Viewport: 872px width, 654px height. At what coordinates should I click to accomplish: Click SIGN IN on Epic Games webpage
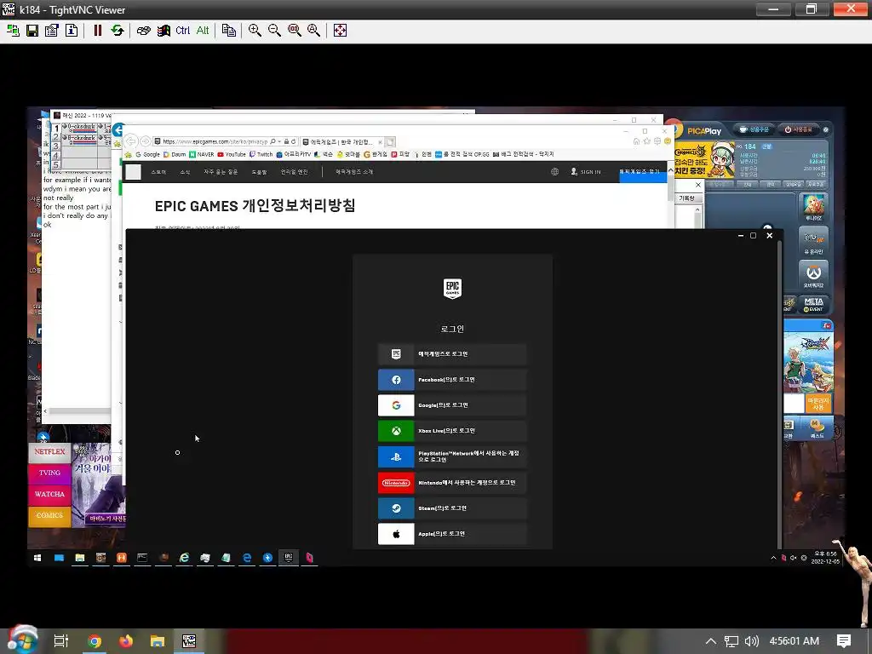(586, 172)
